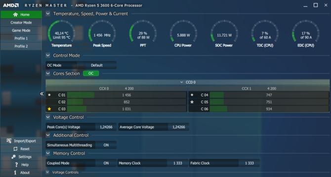This screenshot has height=177, width=331.
Task: Click the Default OC Mode button
Action: click(97, 65)
